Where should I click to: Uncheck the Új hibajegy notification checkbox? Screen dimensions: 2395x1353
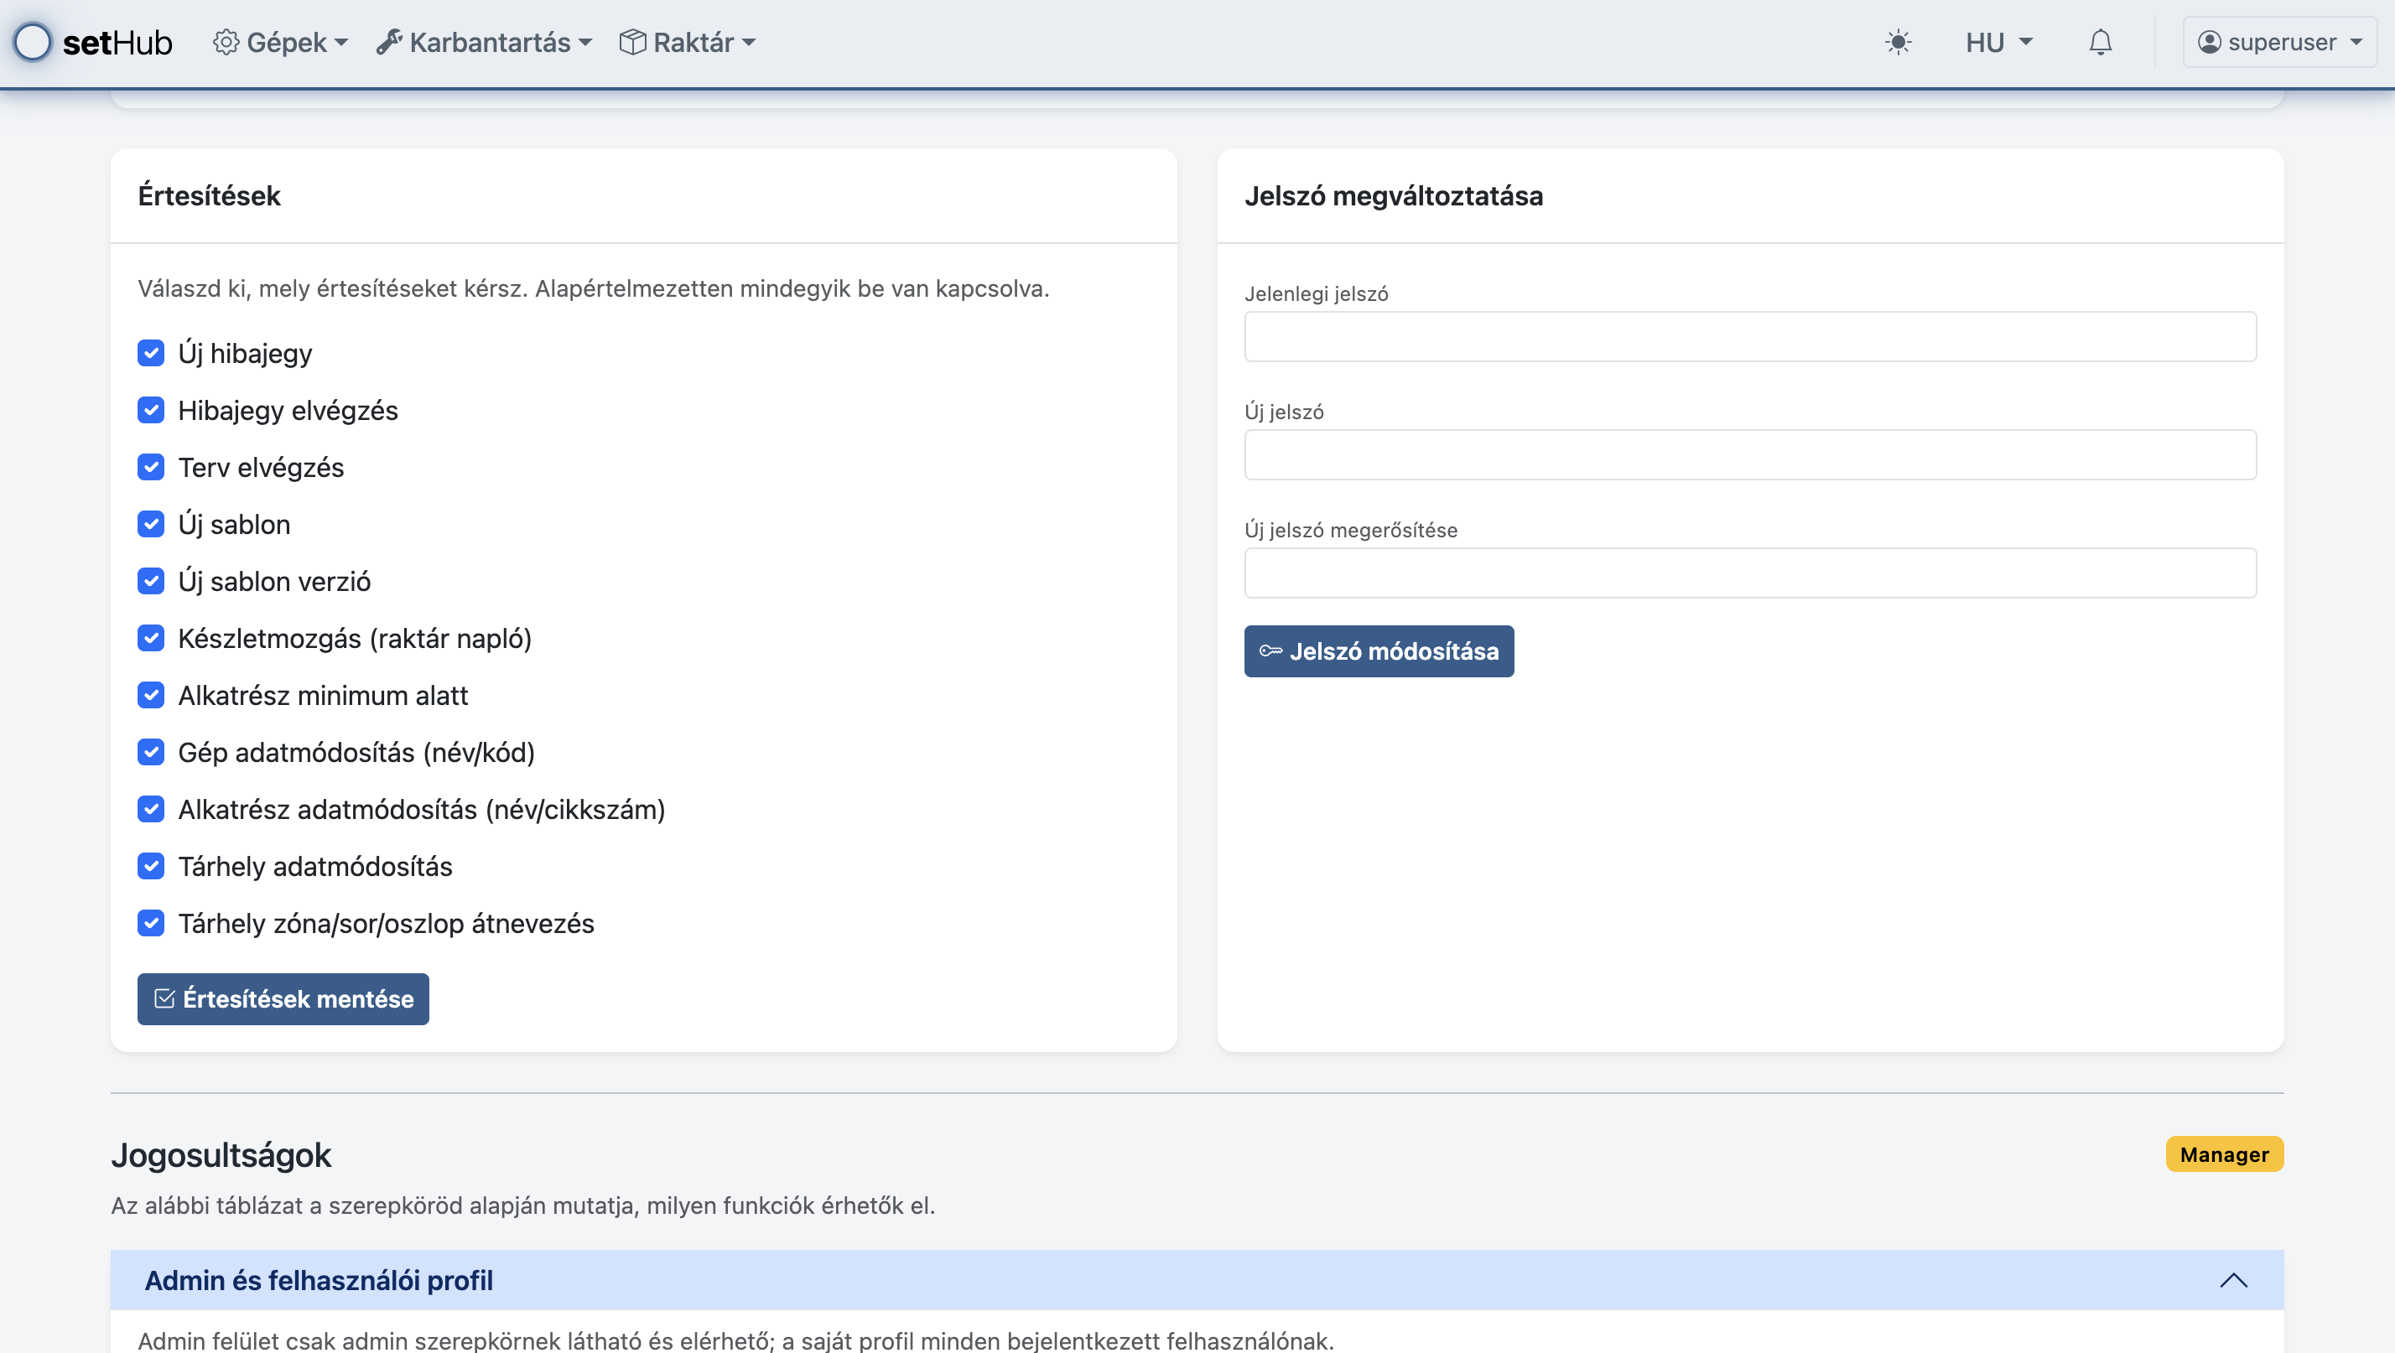151,353
